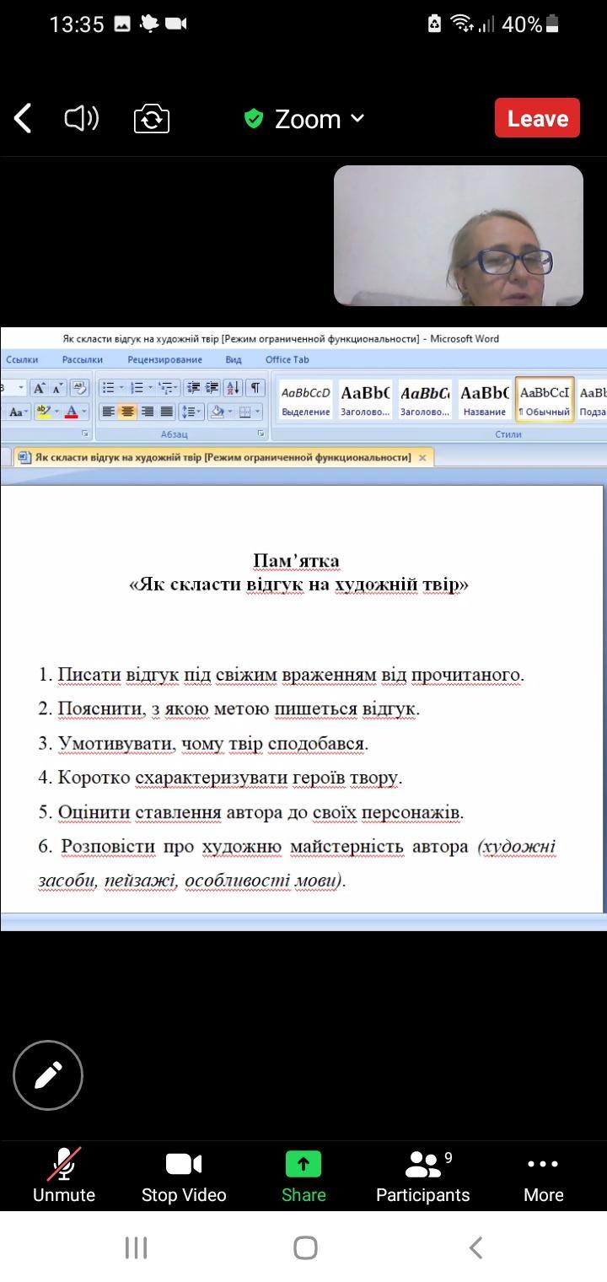Decrease paragraph indent
The height and width of the screenshot is (1282, 607).
[x=193, y=388]
